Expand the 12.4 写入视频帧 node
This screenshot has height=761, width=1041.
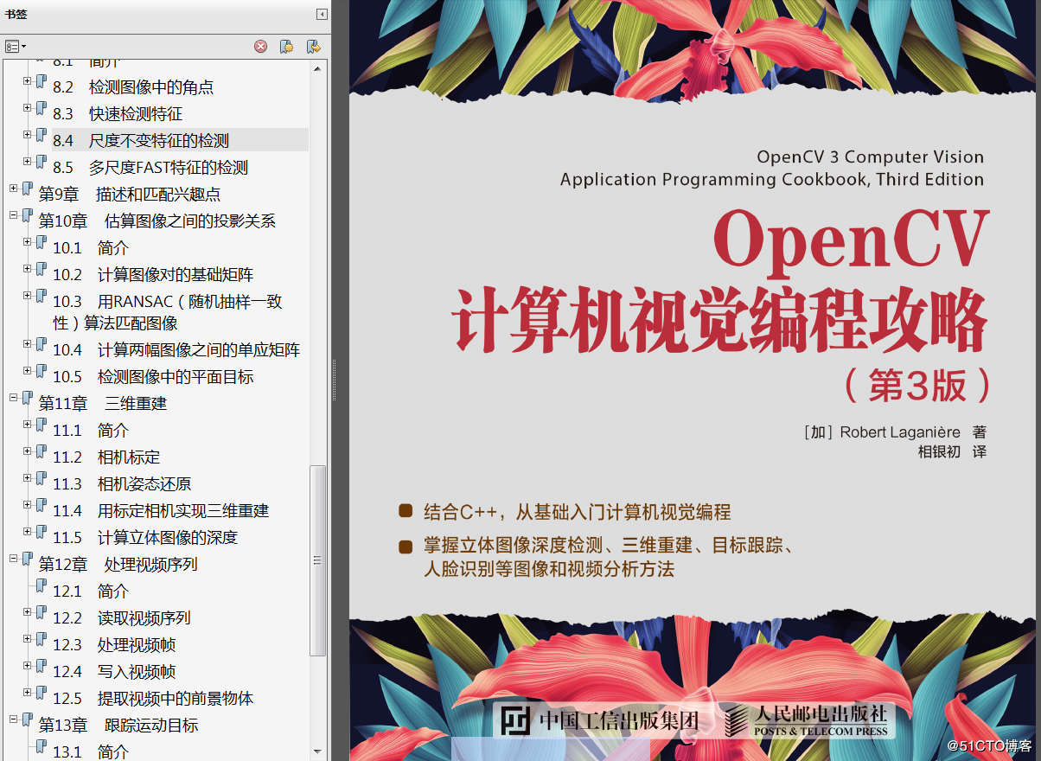tap(28, 666)
